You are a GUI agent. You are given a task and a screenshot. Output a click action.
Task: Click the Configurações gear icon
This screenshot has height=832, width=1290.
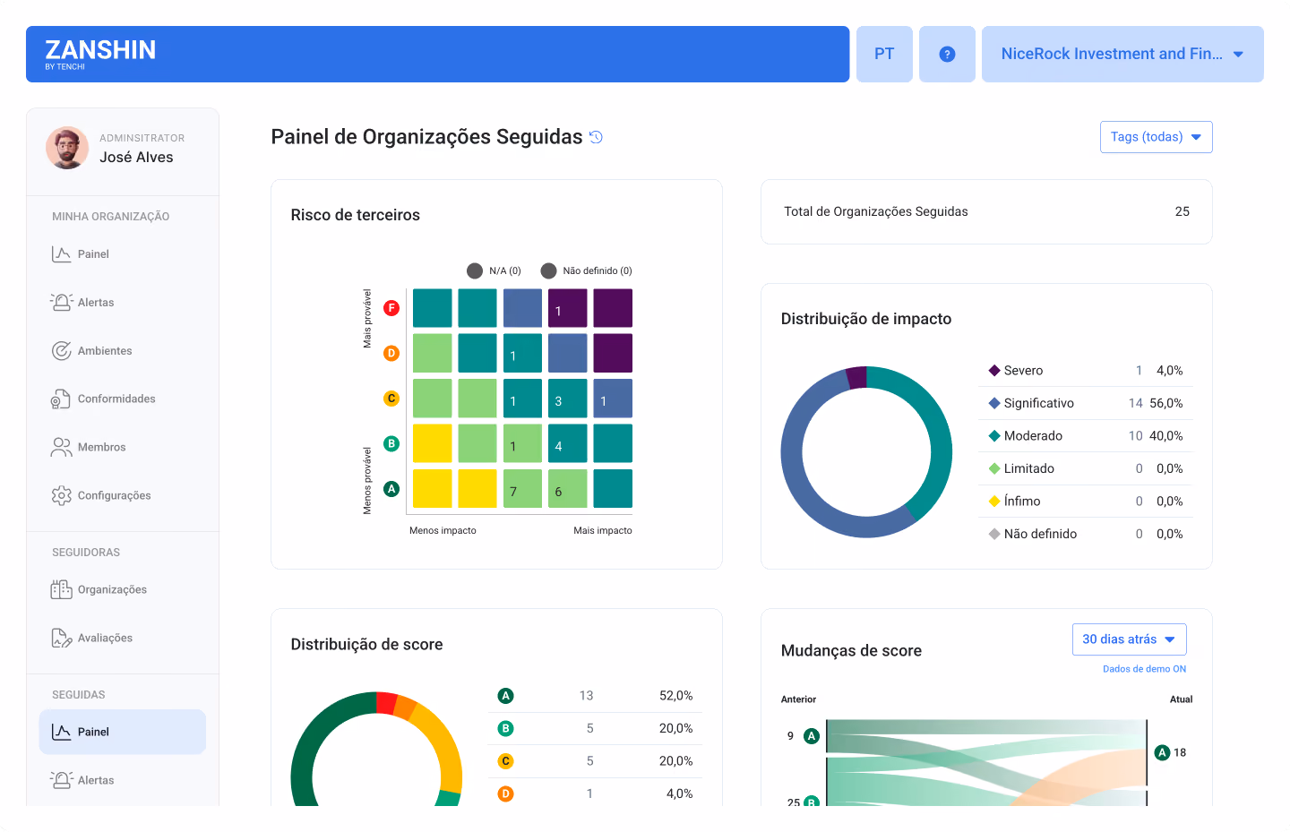point(61,496)
